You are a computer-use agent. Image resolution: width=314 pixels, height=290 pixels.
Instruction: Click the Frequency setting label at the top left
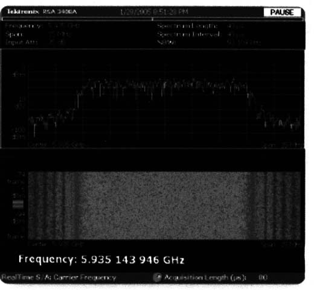[24, 26]
